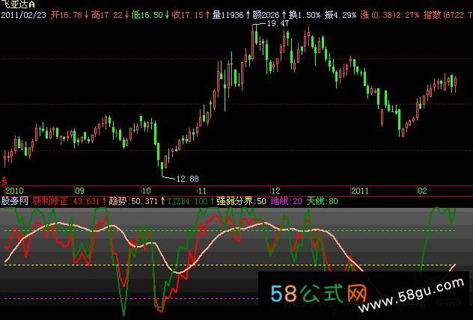Click the turnover amount 额2026
The width and height of the screenshot is (473, 320).
(x=266, y=15)
